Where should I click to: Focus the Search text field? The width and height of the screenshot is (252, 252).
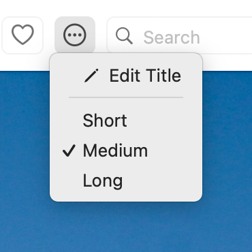coord(180,35)
